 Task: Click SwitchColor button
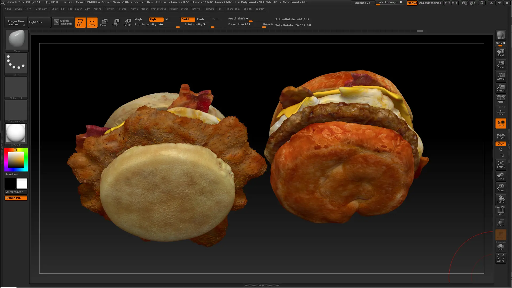tap(16, 192)
